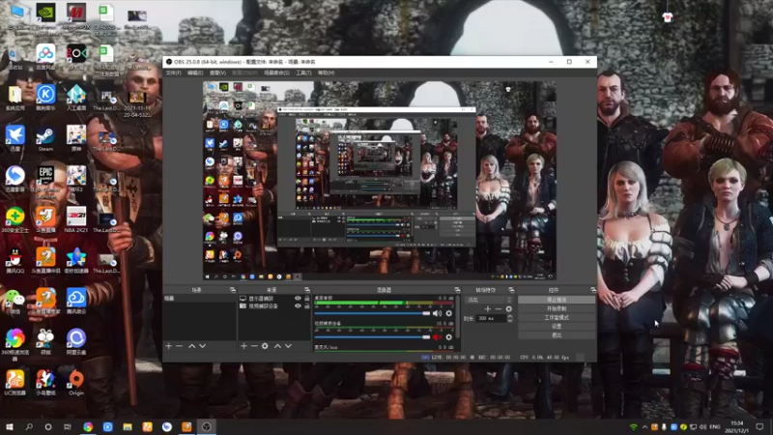This screenshot has width=773, height=435.
Task: Open Desktop Audio settings gear in the mixer
Action: [448, 313]
